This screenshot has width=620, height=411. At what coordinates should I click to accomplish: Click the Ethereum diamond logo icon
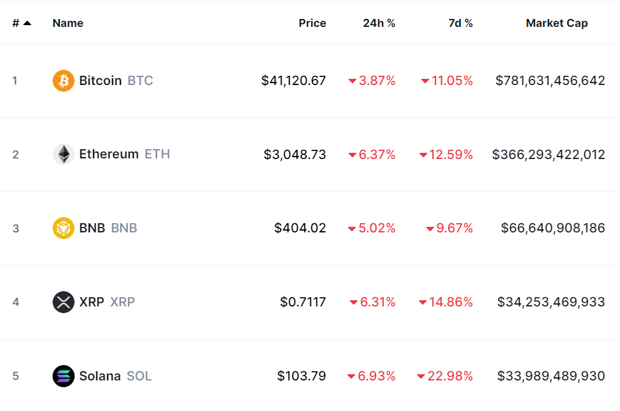(64, 154)
